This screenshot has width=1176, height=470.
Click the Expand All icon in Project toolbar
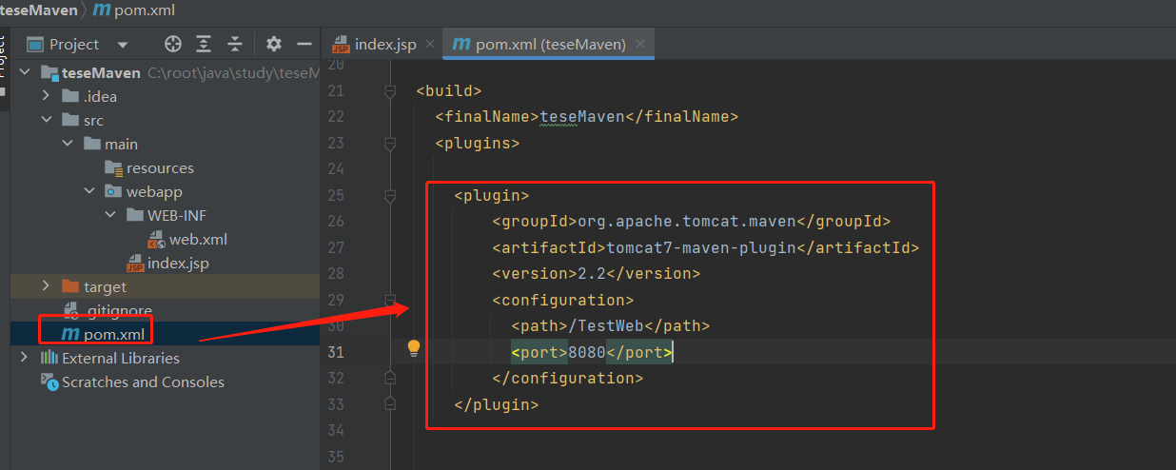coord(204,44)
